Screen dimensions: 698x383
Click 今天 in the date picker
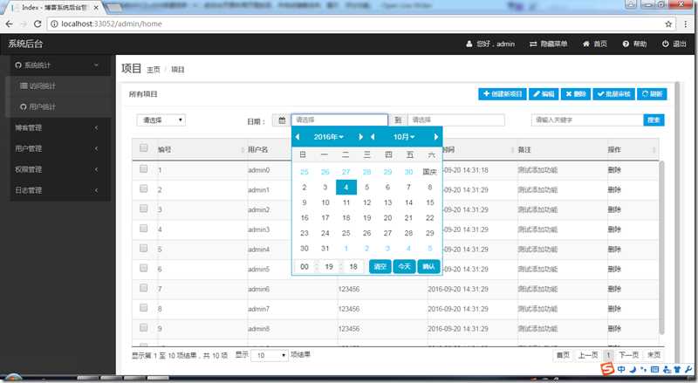404,267
